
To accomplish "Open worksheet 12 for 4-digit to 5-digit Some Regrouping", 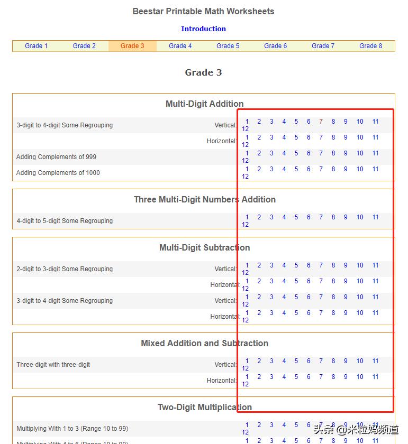I will [x=245, y=225].
